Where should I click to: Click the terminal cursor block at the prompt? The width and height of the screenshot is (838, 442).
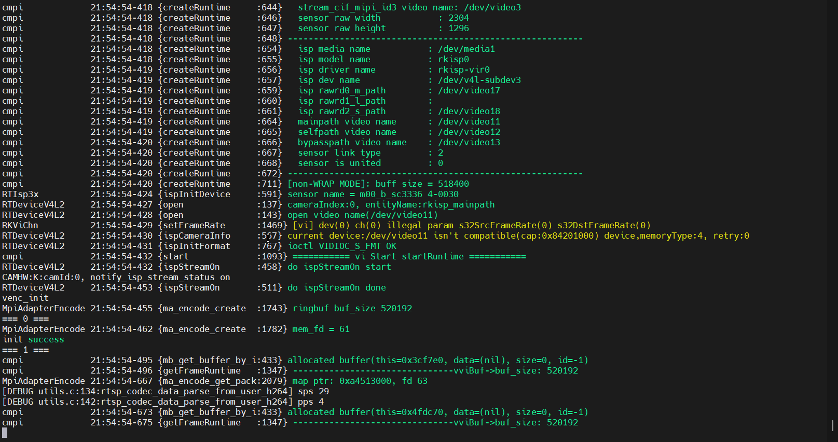click(5, 433)
